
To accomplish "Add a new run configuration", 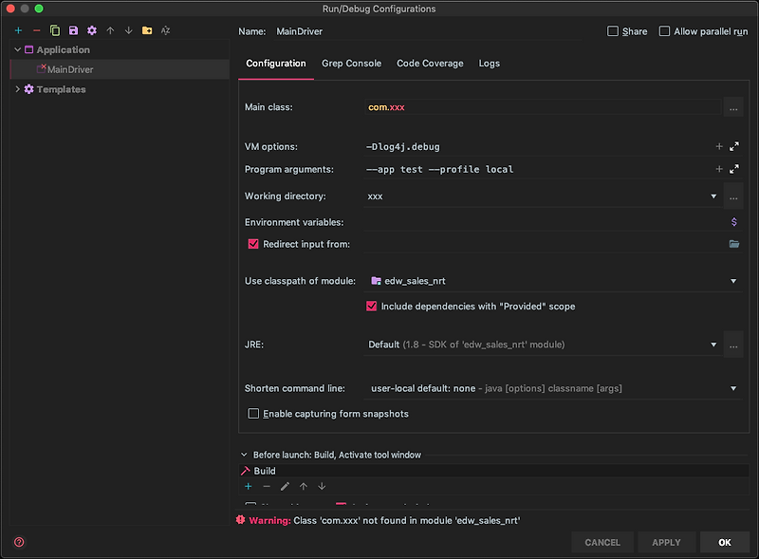I will pos(18,30).
